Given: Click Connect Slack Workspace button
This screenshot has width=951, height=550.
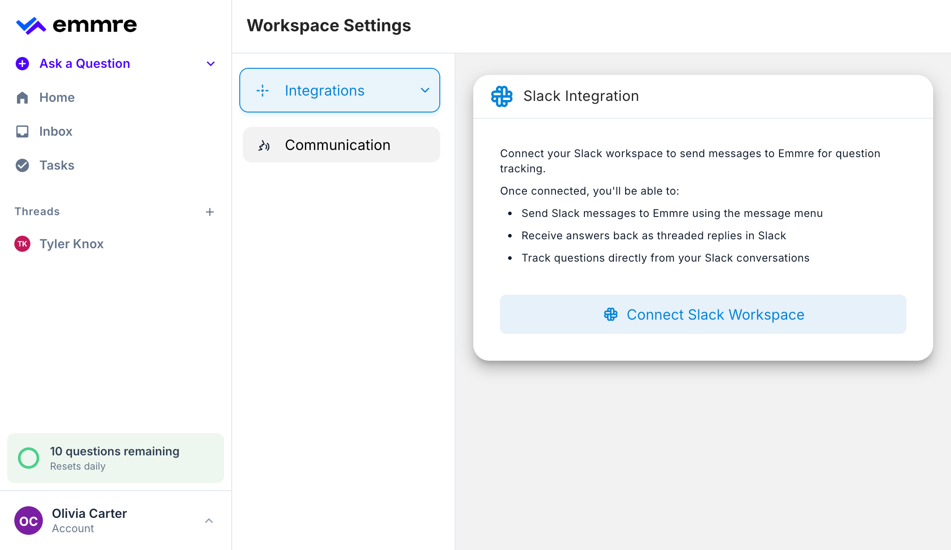Looking at the screenshot, I should [x=703, y=314].
